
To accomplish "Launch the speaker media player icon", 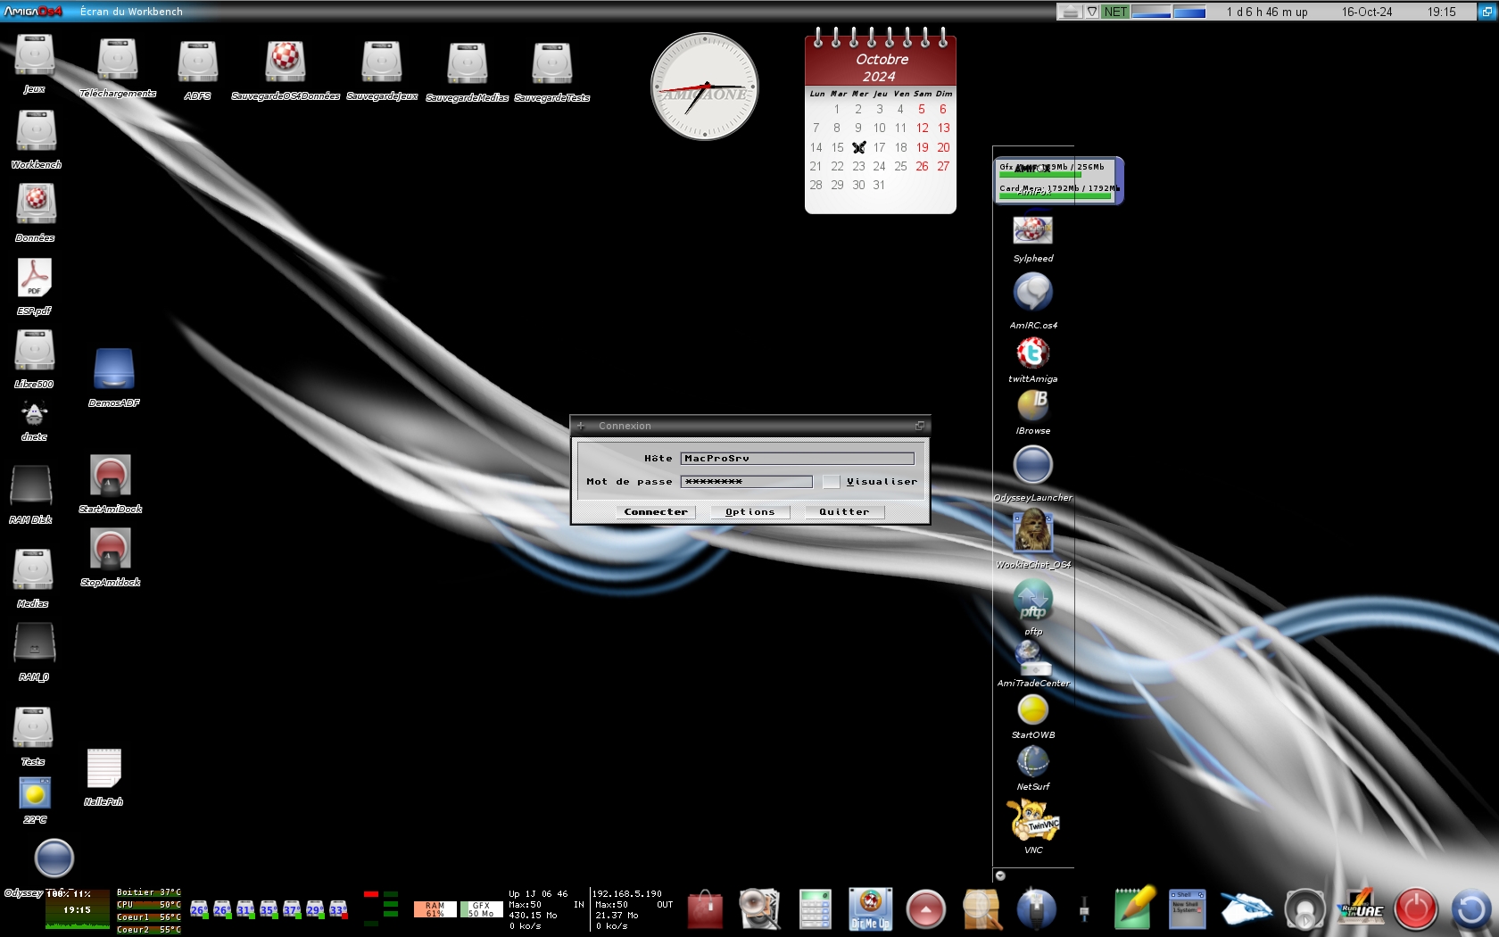I will 1304,909.
